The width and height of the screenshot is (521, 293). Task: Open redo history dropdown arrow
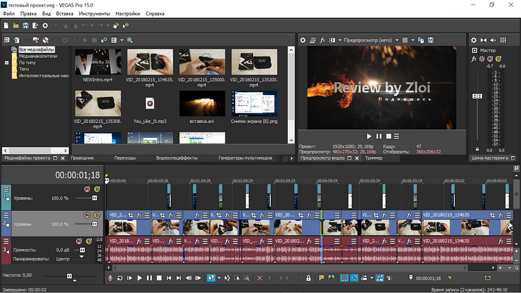107,25
